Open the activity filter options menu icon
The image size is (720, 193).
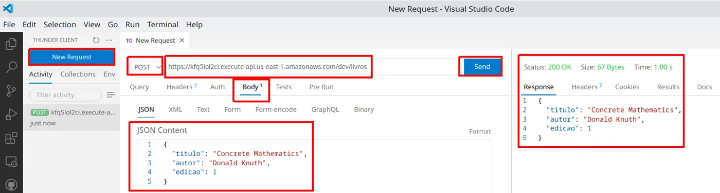tap(111, 95)
